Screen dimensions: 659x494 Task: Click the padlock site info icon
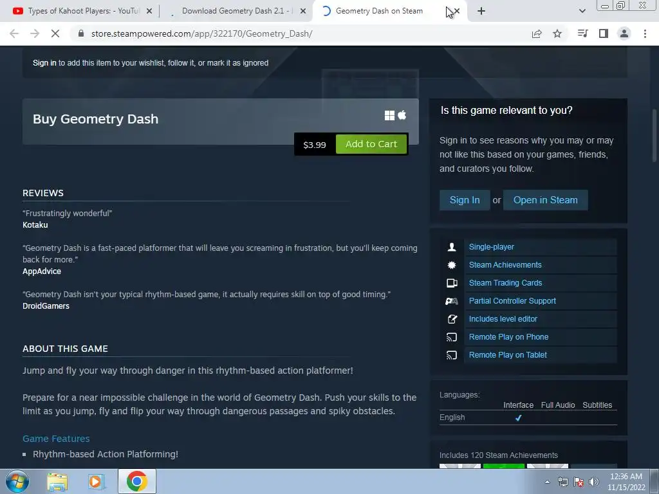point(81,33)
